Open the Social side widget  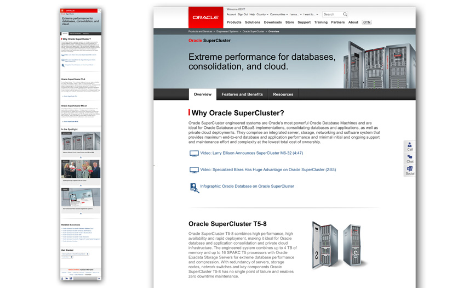(410, 171)
